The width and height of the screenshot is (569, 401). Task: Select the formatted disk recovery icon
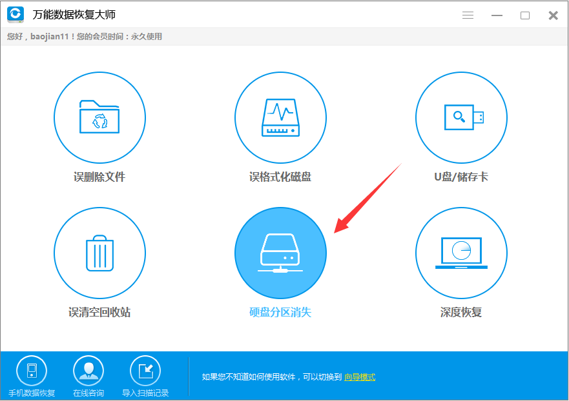280,117
